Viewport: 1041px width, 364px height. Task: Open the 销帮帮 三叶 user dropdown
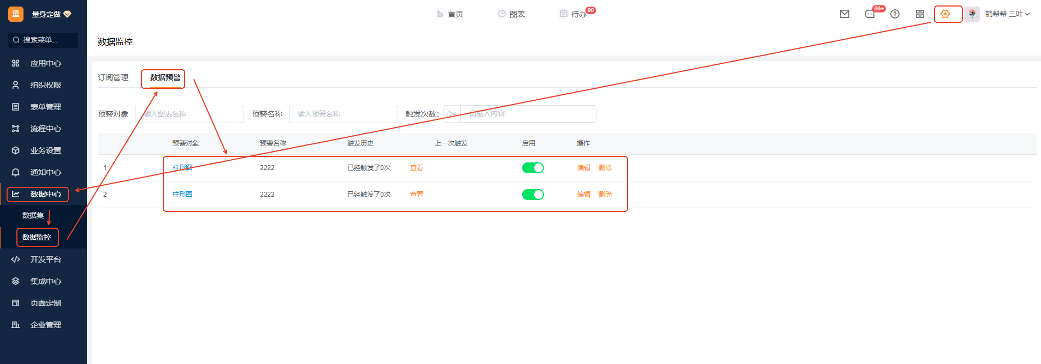point(1008,14)
